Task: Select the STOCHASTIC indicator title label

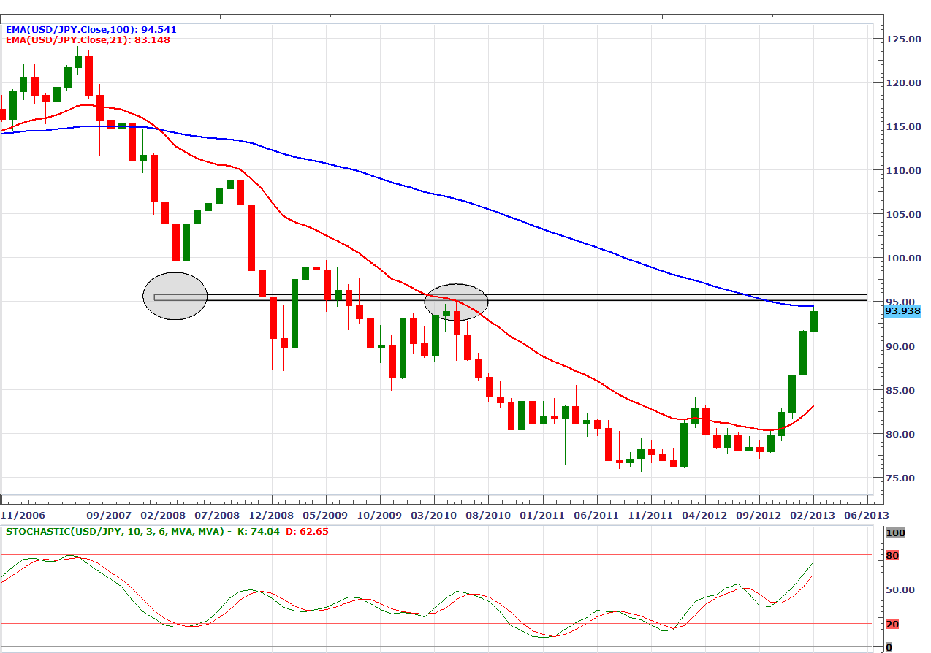Action: pyautogui.click(x=117, y=531)
